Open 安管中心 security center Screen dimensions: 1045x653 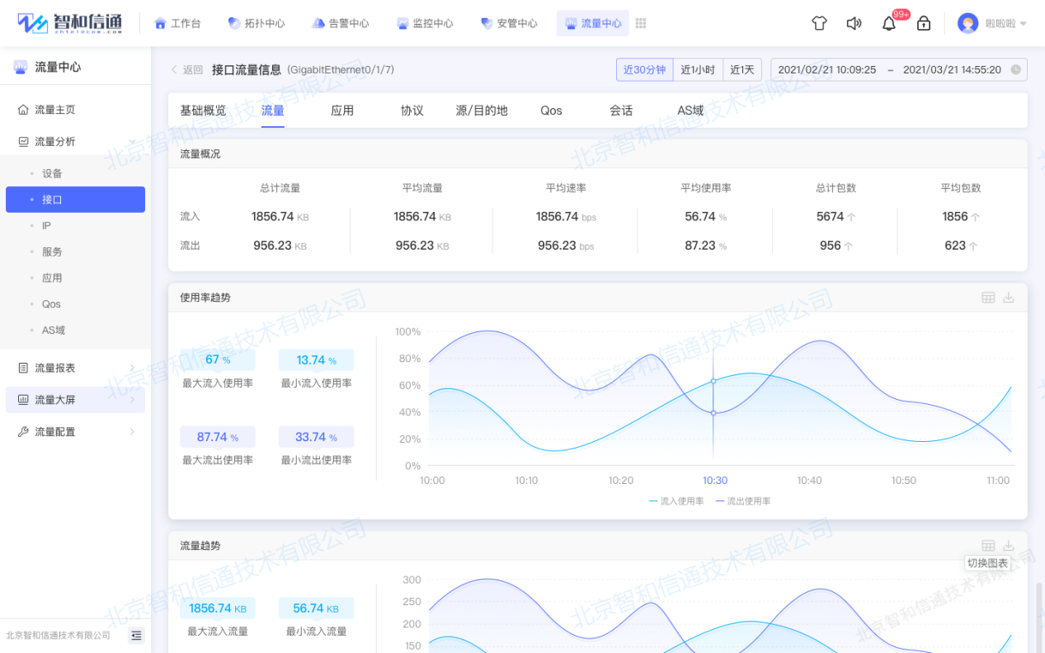tap(509, 23)
